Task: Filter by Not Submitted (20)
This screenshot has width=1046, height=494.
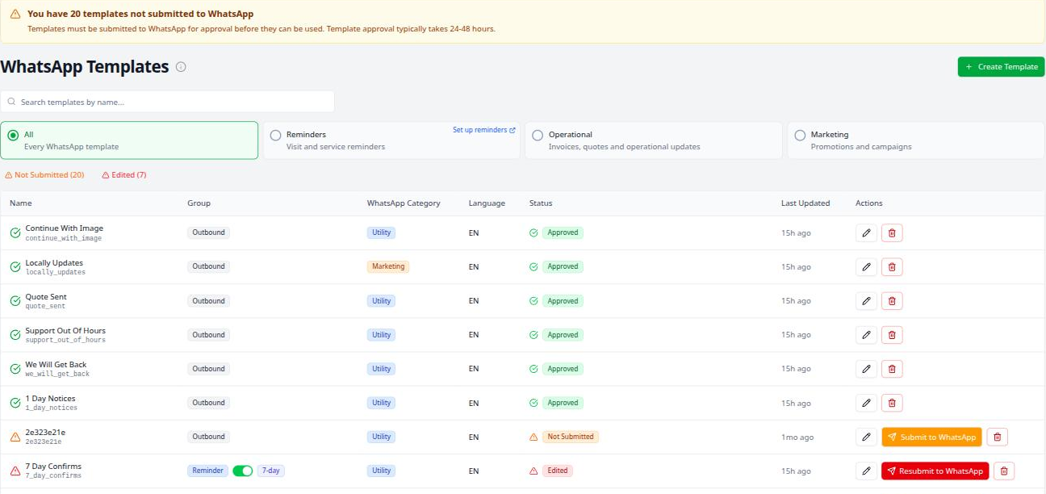Action: point(44,175)
